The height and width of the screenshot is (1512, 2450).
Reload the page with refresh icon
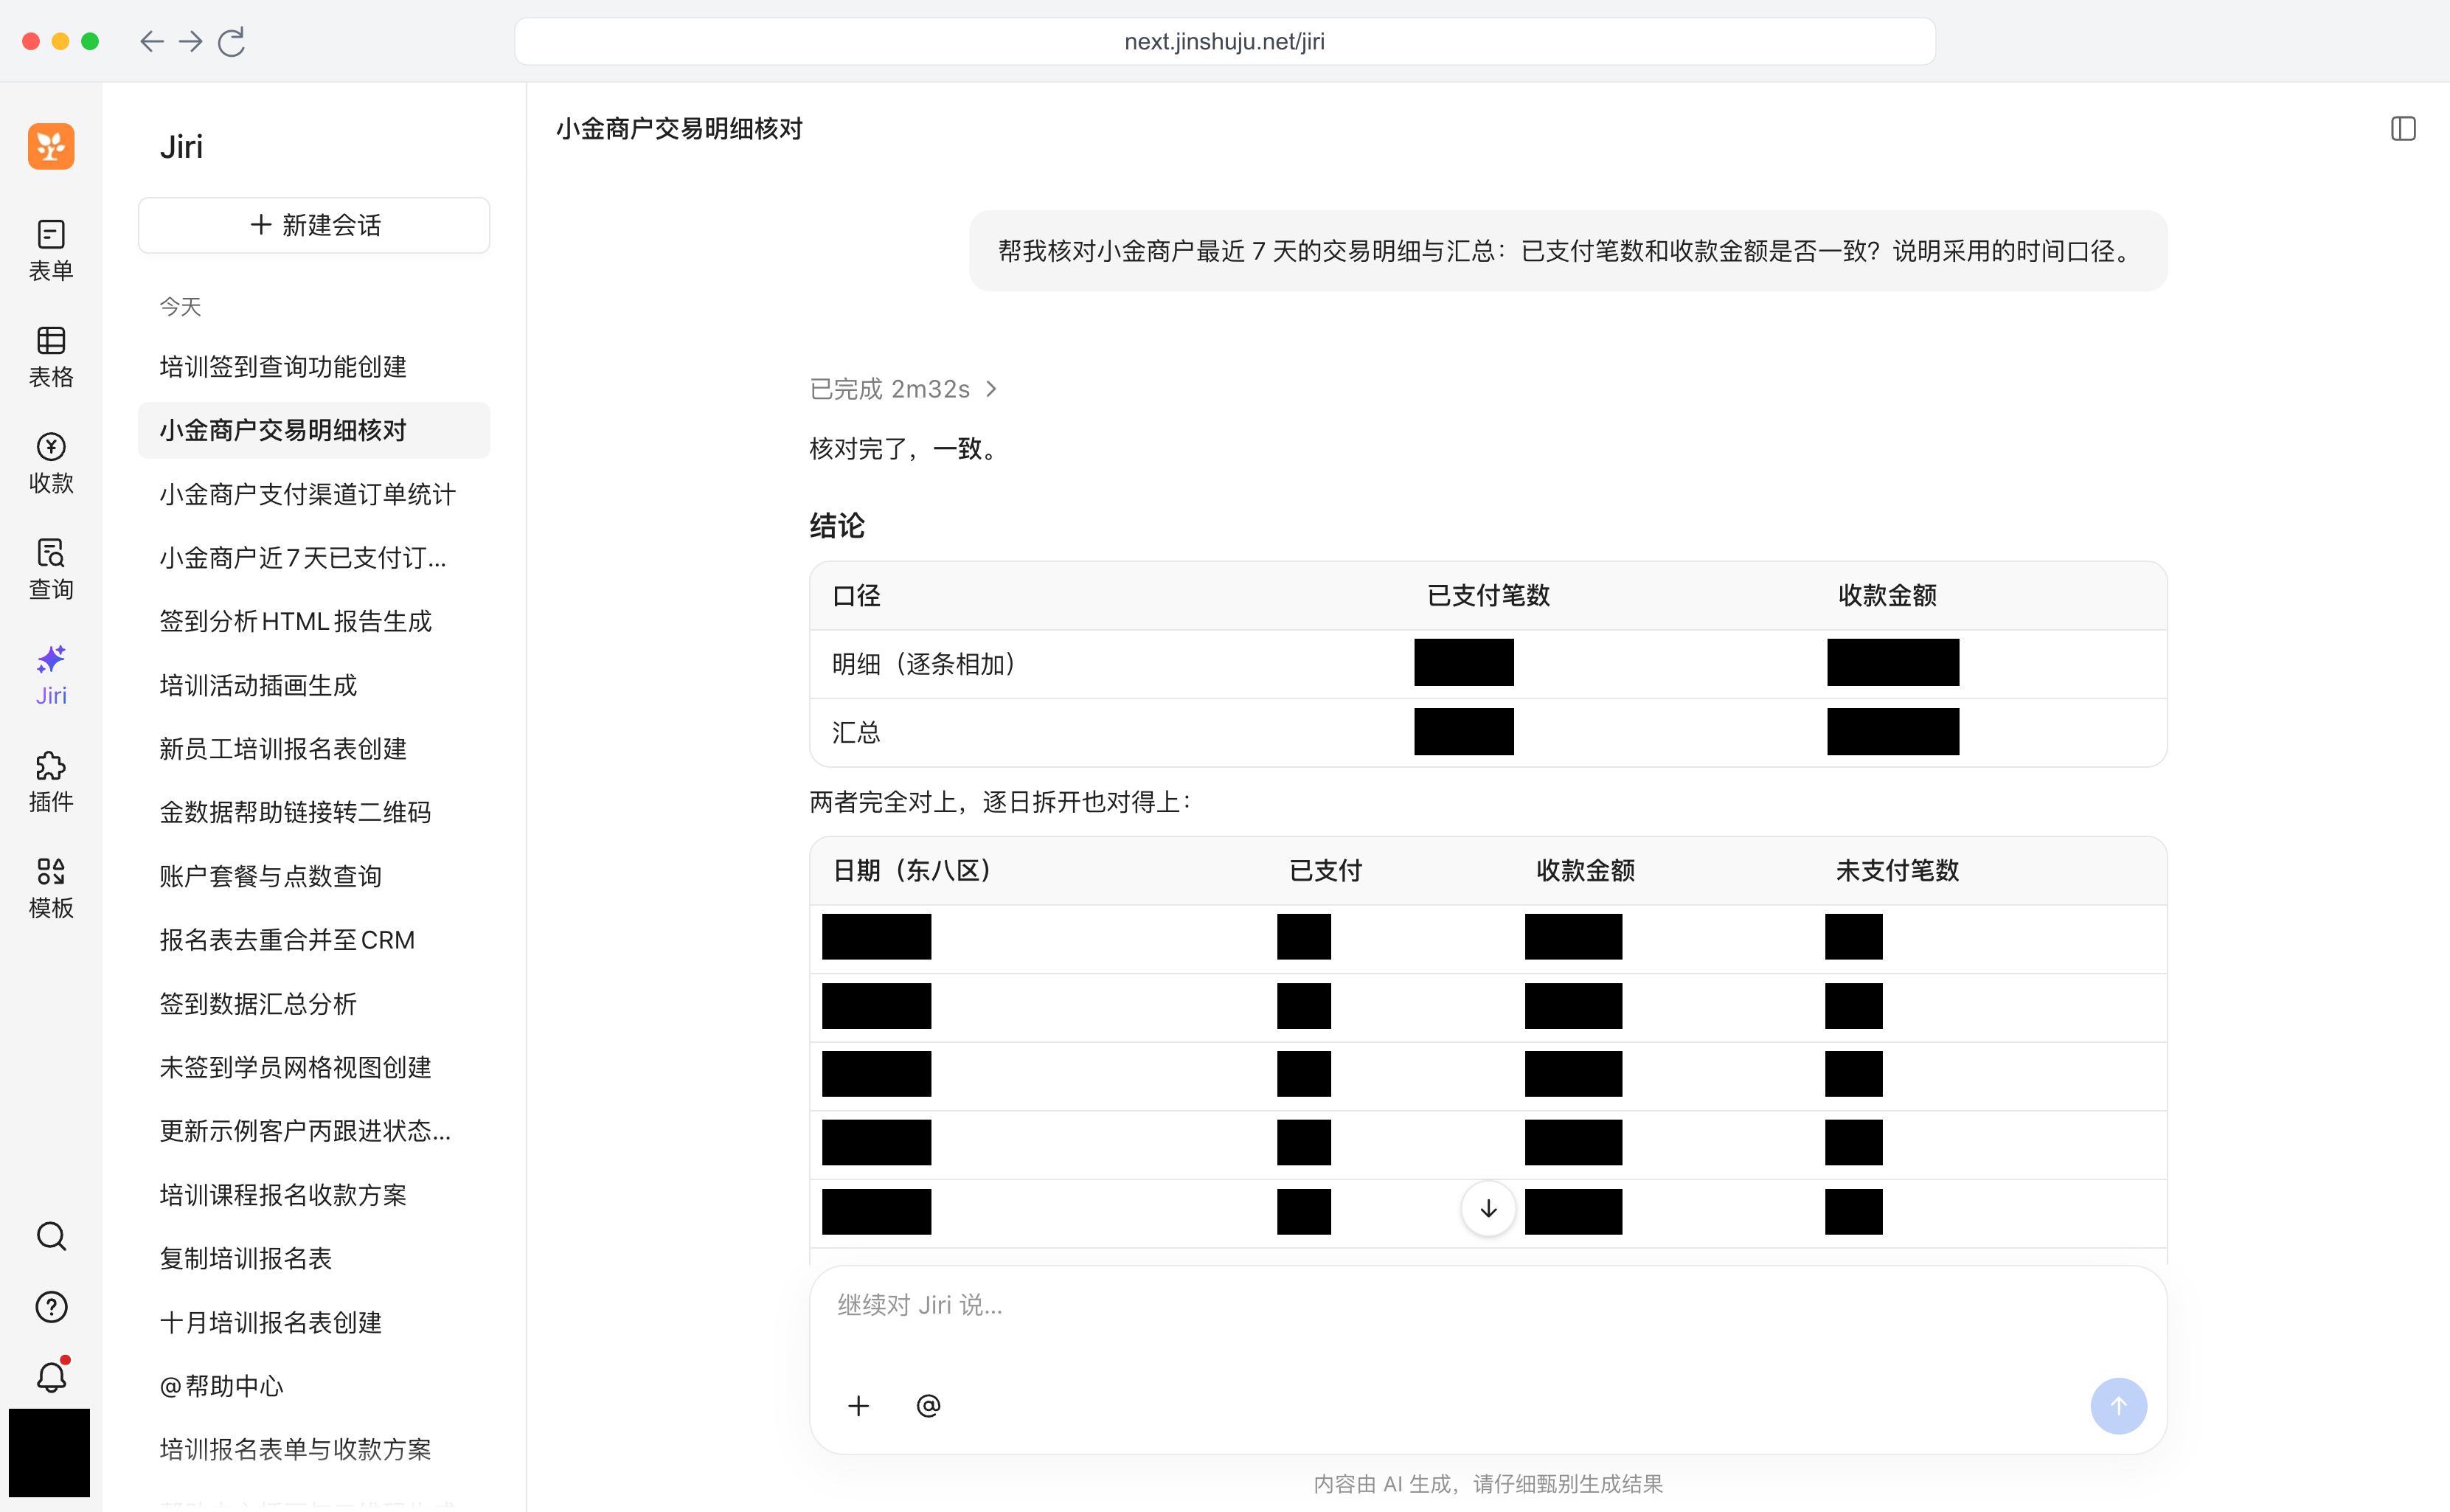click(x=231, y=41)
